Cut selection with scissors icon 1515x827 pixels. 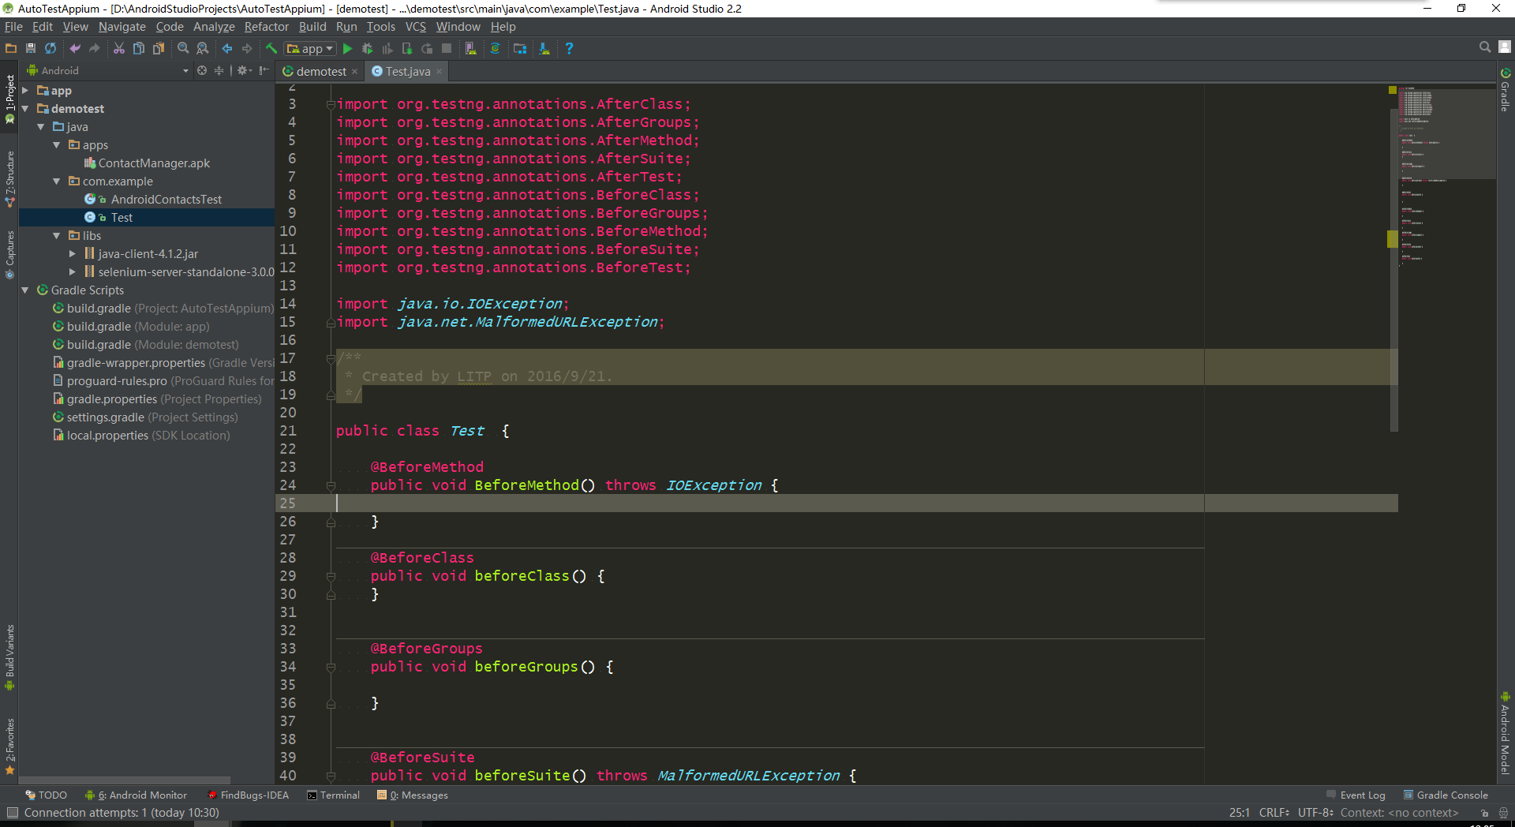119,48
